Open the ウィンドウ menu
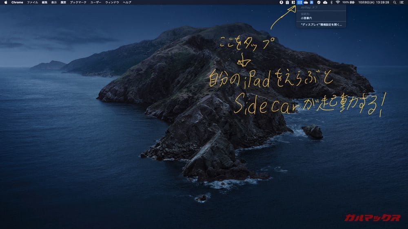 112,2
